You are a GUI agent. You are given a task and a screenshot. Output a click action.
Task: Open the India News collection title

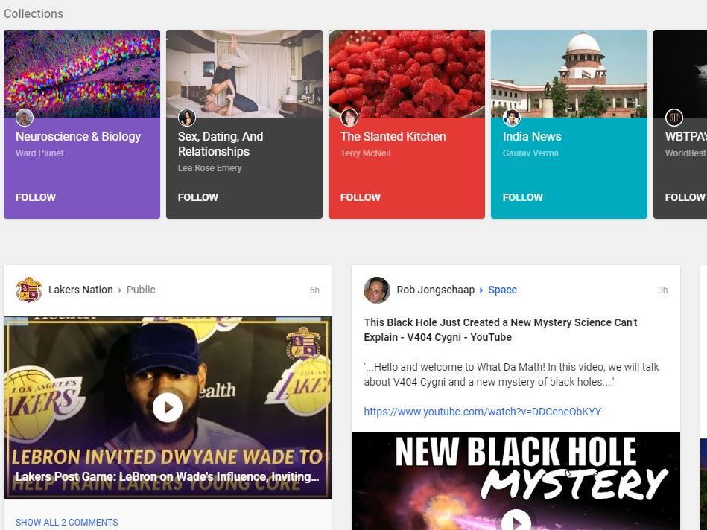coord(532,136)
